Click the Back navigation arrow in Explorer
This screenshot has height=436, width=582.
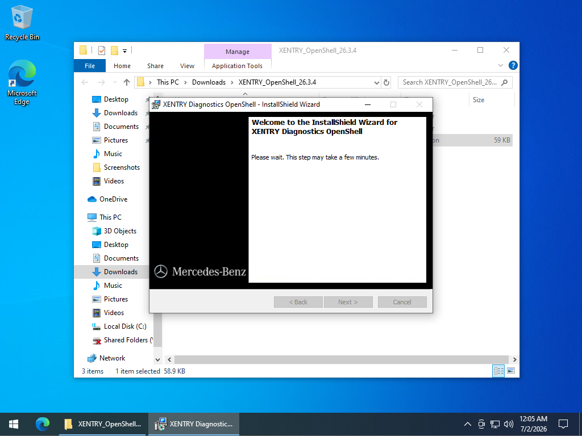[x=85, y=82]
